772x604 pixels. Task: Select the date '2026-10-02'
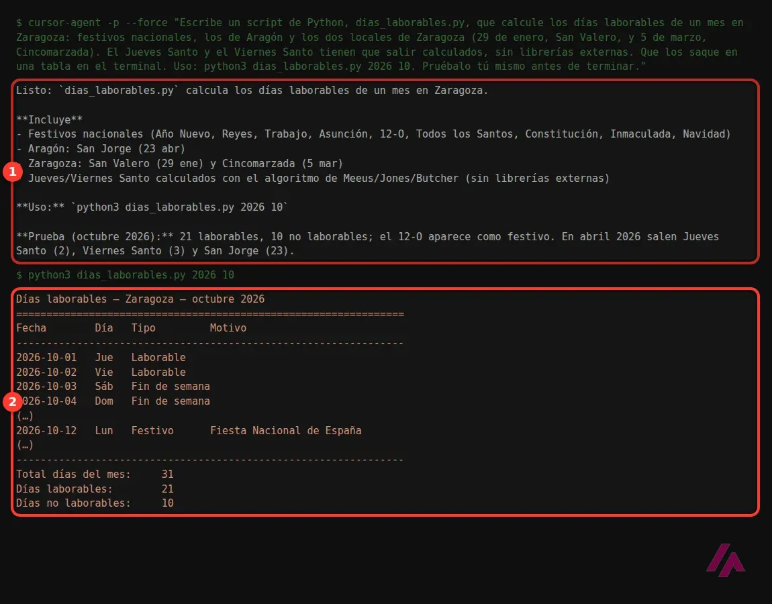[x=46, y=372]
